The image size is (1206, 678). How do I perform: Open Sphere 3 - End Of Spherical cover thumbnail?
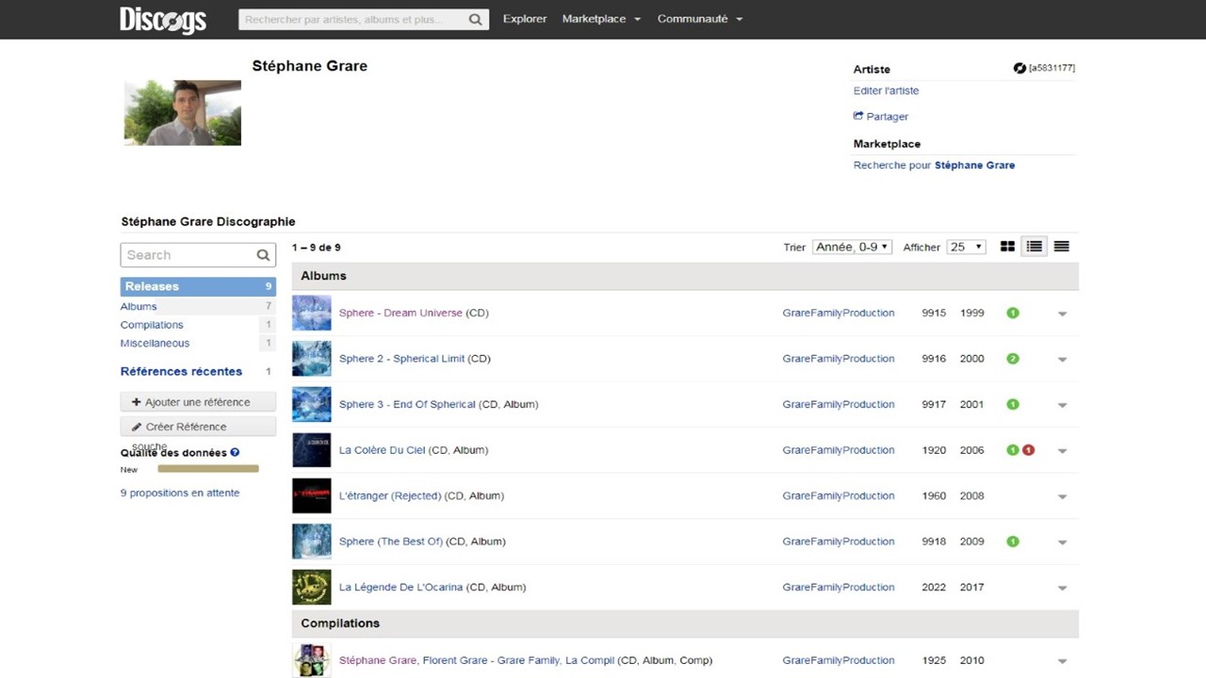312,404
